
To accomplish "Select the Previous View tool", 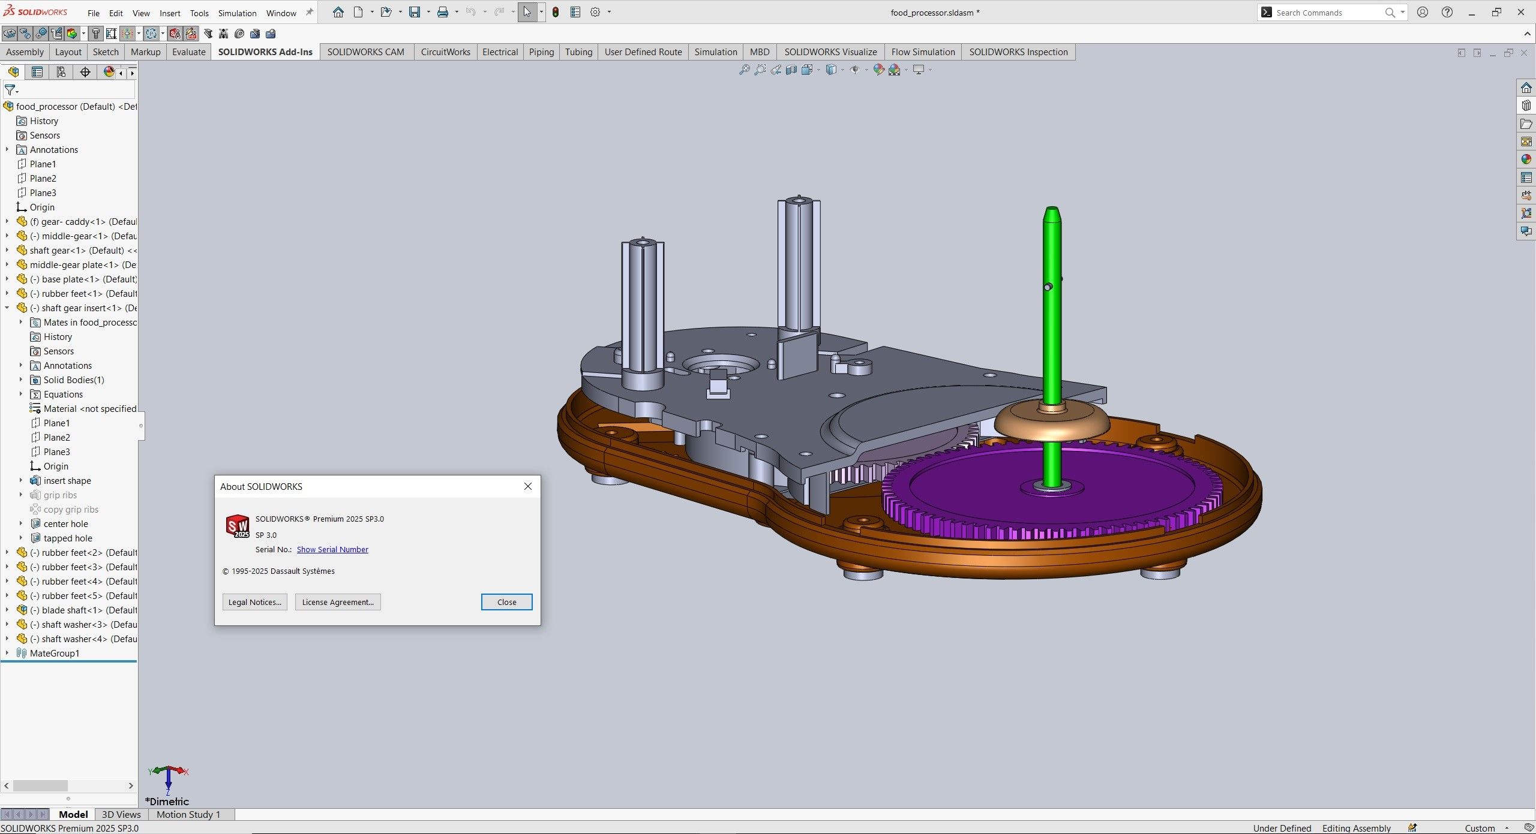I will (776, 70).
